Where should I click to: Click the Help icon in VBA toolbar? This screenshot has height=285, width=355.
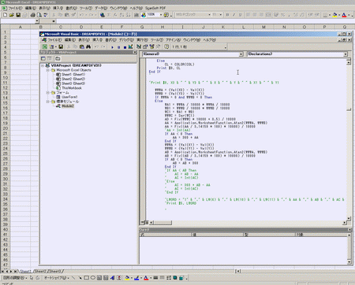(x=166, y=46)
